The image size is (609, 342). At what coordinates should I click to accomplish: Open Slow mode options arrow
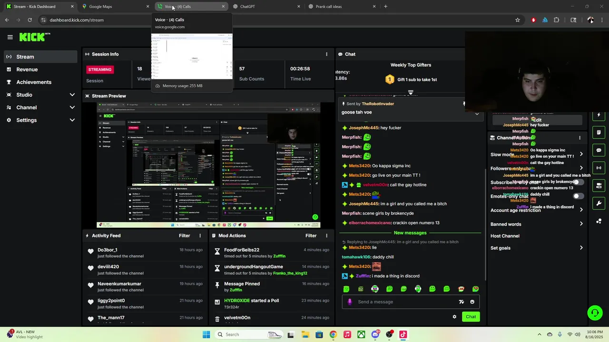(581, 154)
